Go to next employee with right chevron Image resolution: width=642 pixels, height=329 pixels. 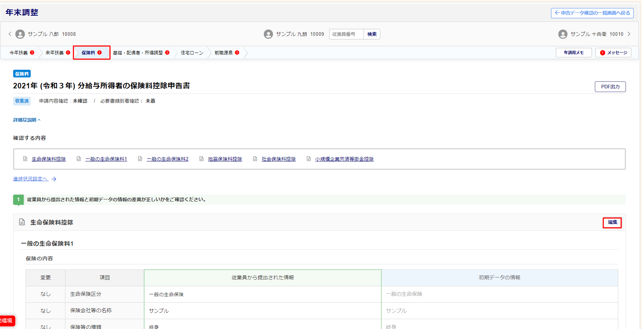click(x=629, y=34)
